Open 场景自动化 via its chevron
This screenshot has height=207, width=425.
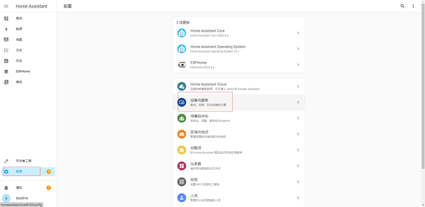(298, 118)
